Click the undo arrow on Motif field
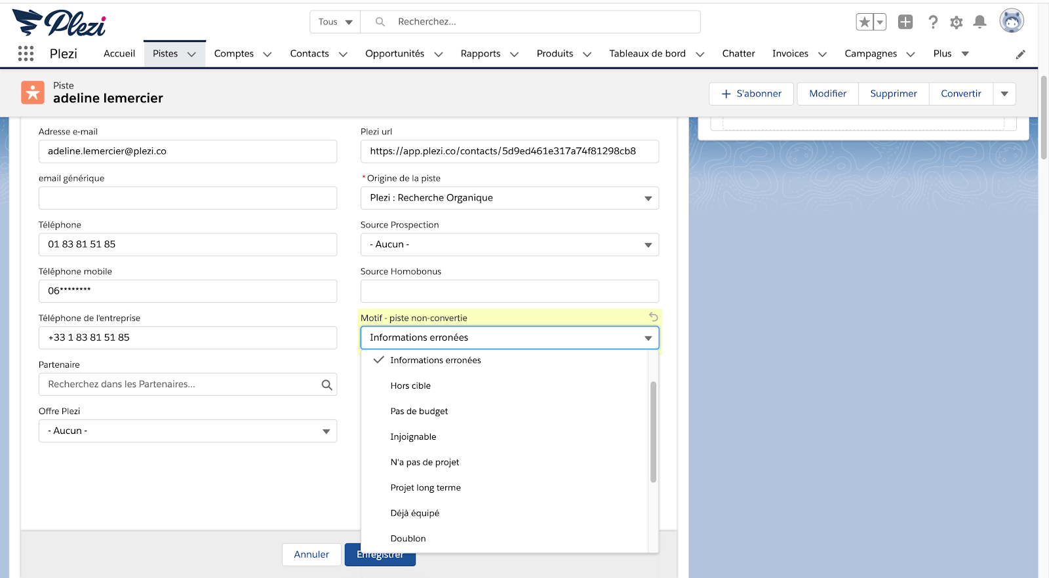Screen dimensions: 1049x578 pyautogui.click(x=653, y=317)
